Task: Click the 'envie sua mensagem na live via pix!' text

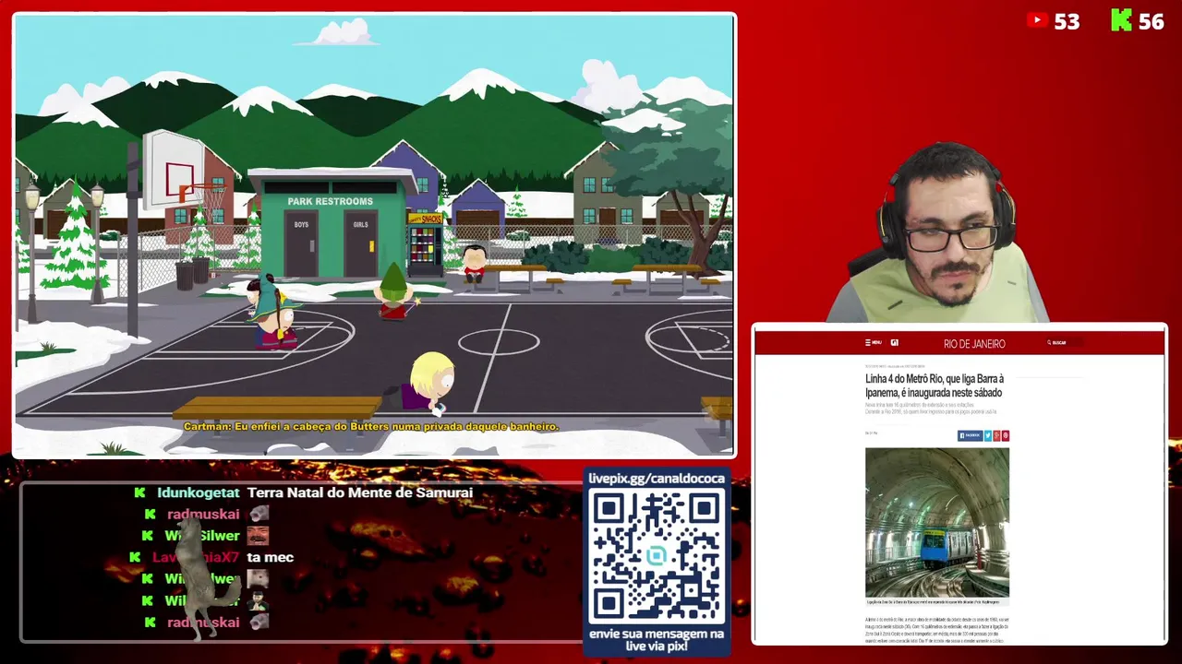Action: coord(657,641)
